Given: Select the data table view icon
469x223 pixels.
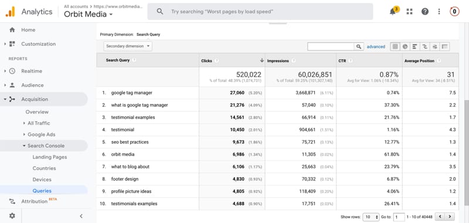Looking at the screenshot, I should pyautogui.click(x=395, y=47).
